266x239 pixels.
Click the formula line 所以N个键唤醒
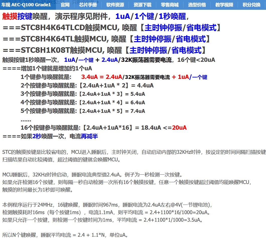(65, 235)
